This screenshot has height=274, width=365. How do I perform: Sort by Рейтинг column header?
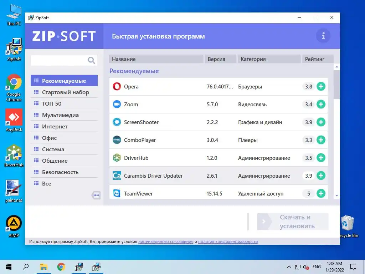pos(318,59)
